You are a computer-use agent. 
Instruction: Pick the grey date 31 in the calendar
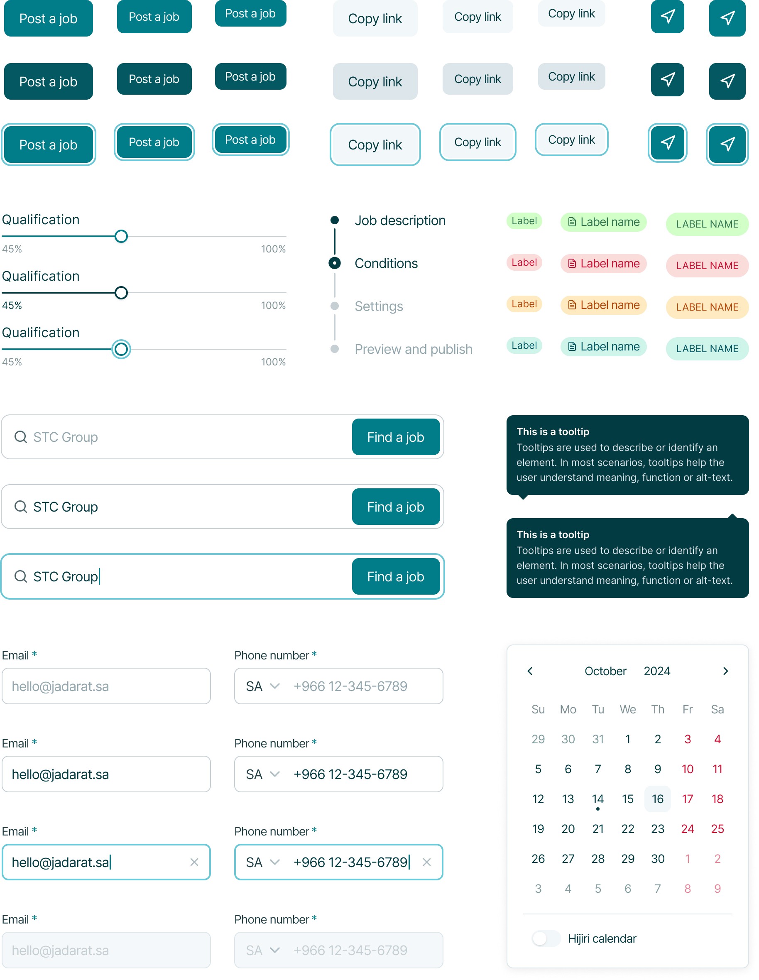(597, 739)
